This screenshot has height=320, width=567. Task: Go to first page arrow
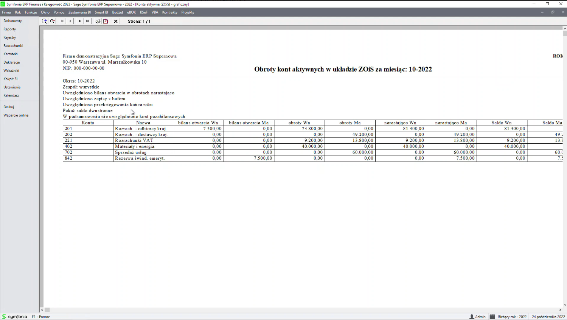click(62, 21)
